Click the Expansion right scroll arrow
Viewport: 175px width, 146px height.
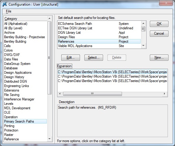click(x=165, y=94)
